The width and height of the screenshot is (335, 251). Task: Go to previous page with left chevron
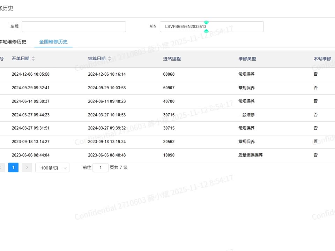1,168
